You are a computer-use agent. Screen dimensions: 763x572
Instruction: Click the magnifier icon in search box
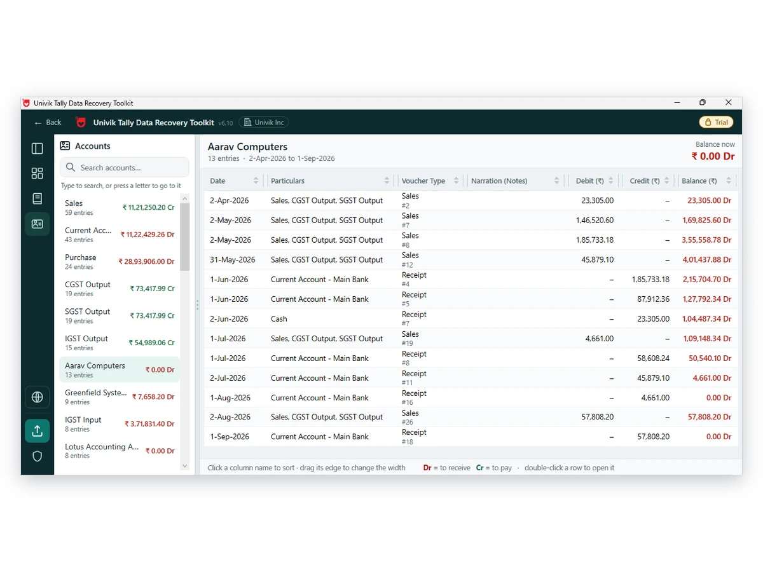70,168
